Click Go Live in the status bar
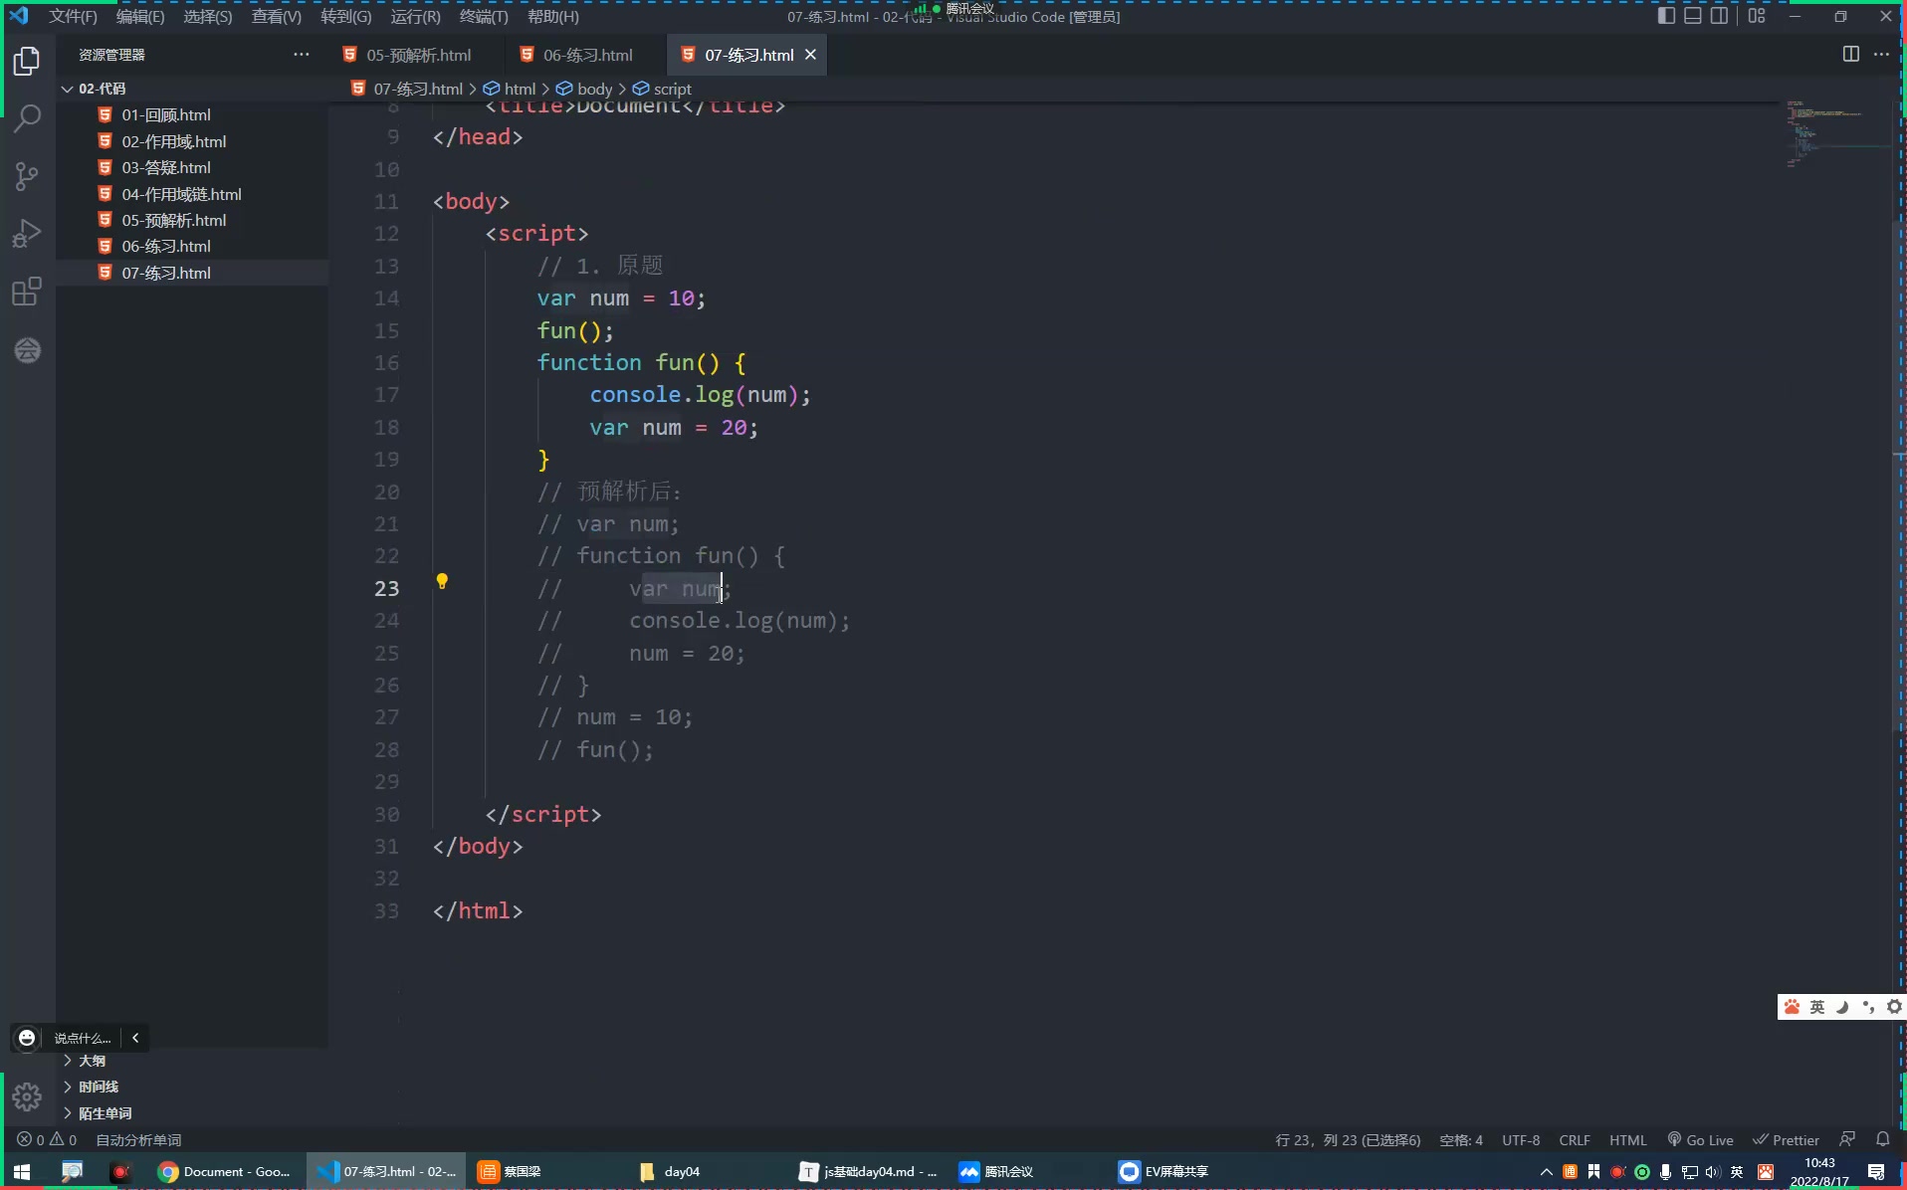 (1701, 1139)
